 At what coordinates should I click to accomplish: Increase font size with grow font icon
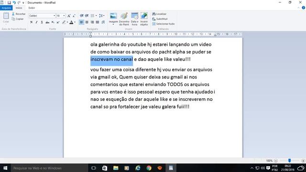tap(69, 16)
